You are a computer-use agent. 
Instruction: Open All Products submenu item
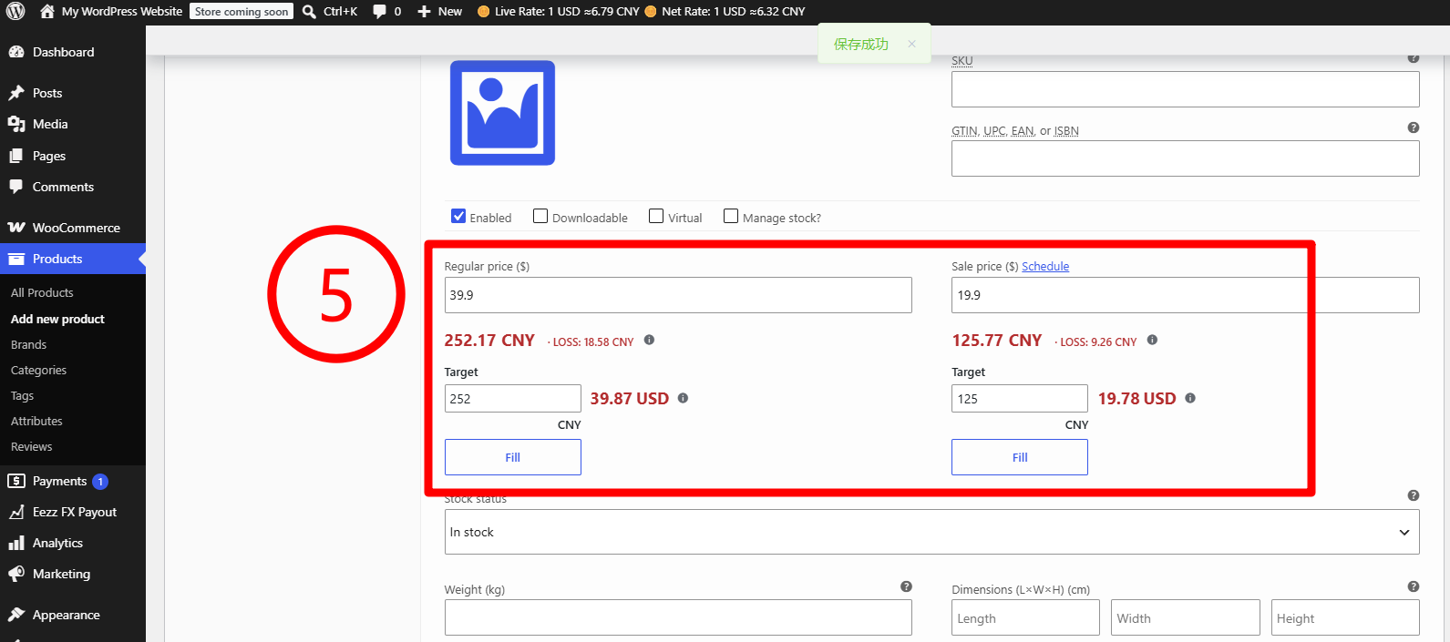click(42, 292)
